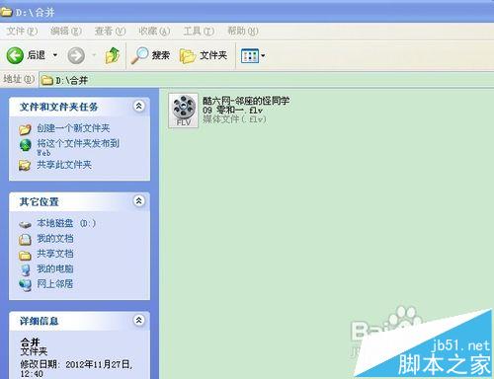Collapse the 其它位置 panel
494x379 pixels.
point(139,200)
